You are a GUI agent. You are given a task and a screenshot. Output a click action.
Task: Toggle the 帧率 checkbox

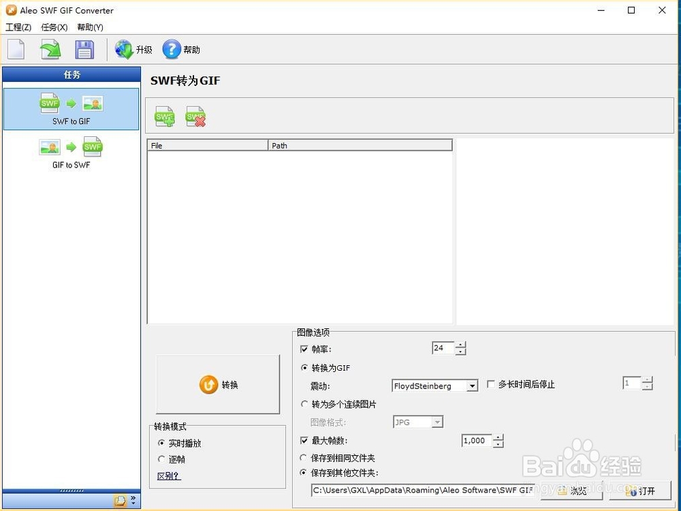(x=304, y=350)
